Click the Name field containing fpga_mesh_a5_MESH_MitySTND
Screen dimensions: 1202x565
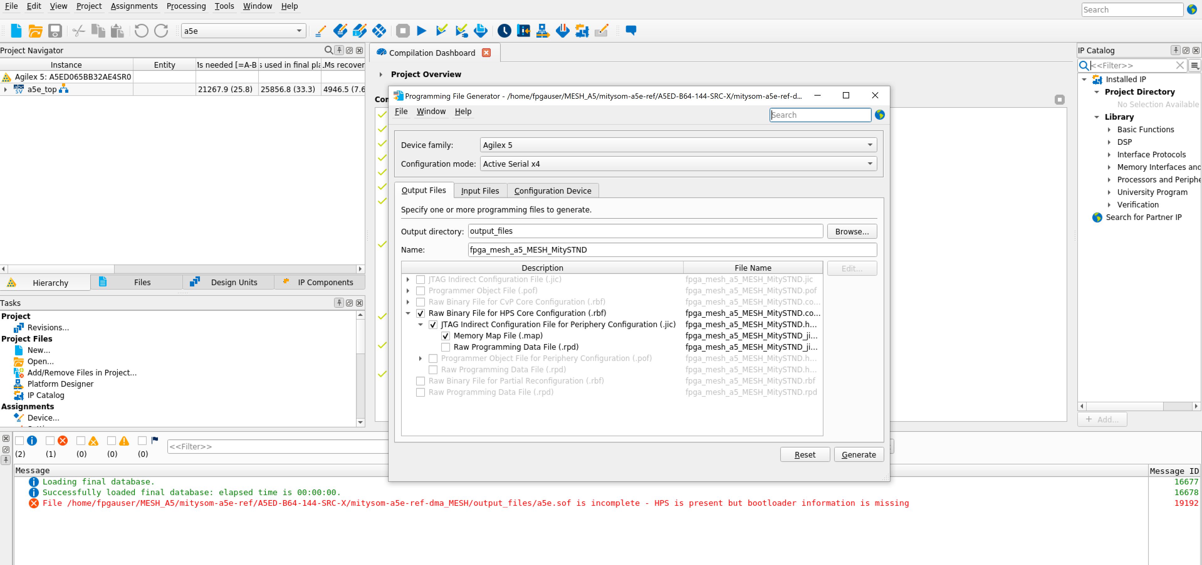(672, 250)
